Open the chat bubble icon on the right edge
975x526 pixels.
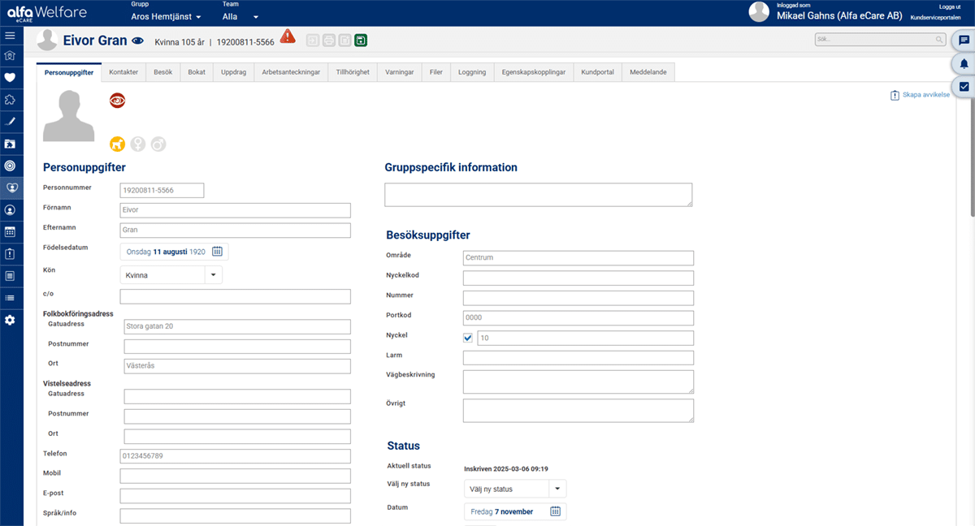coord(964,39)
